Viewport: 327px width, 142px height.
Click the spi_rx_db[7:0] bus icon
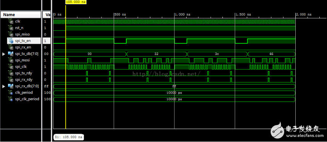11,86
